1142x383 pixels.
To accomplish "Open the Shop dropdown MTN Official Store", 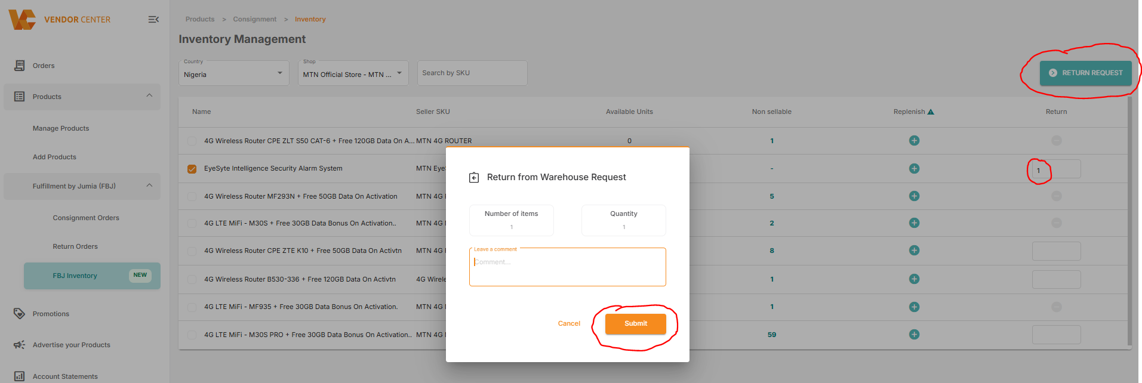I will click(353, 73).
